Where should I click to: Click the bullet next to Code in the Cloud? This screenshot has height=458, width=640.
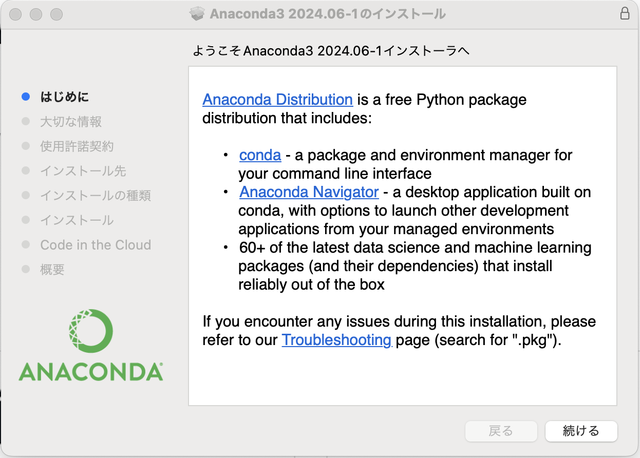click(26, 244)
